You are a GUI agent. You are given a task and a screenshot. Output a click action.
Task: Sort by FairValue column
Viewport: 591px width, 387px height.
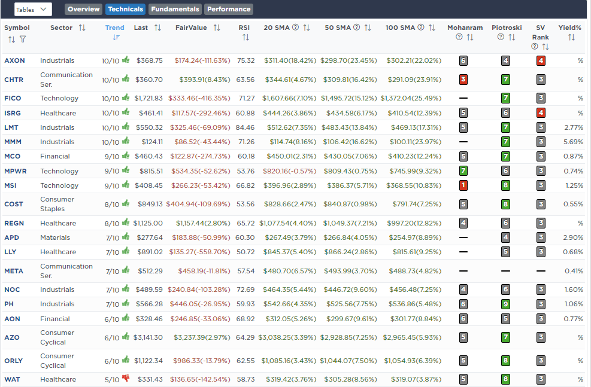coord(217,28)
